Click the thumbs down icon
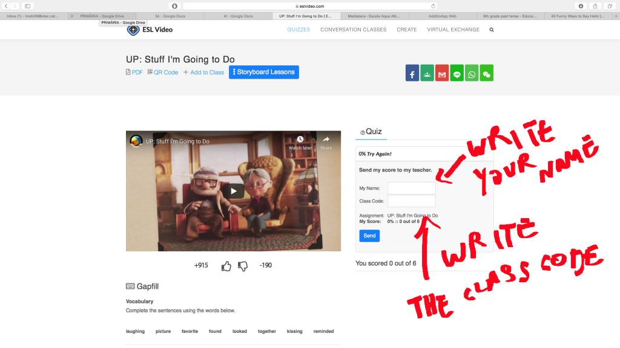620x348 pixels. point(243,266)
